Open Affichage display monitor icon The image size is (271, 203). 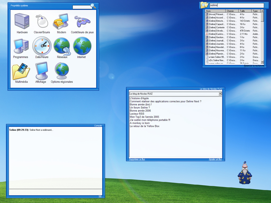click(41, 71)
